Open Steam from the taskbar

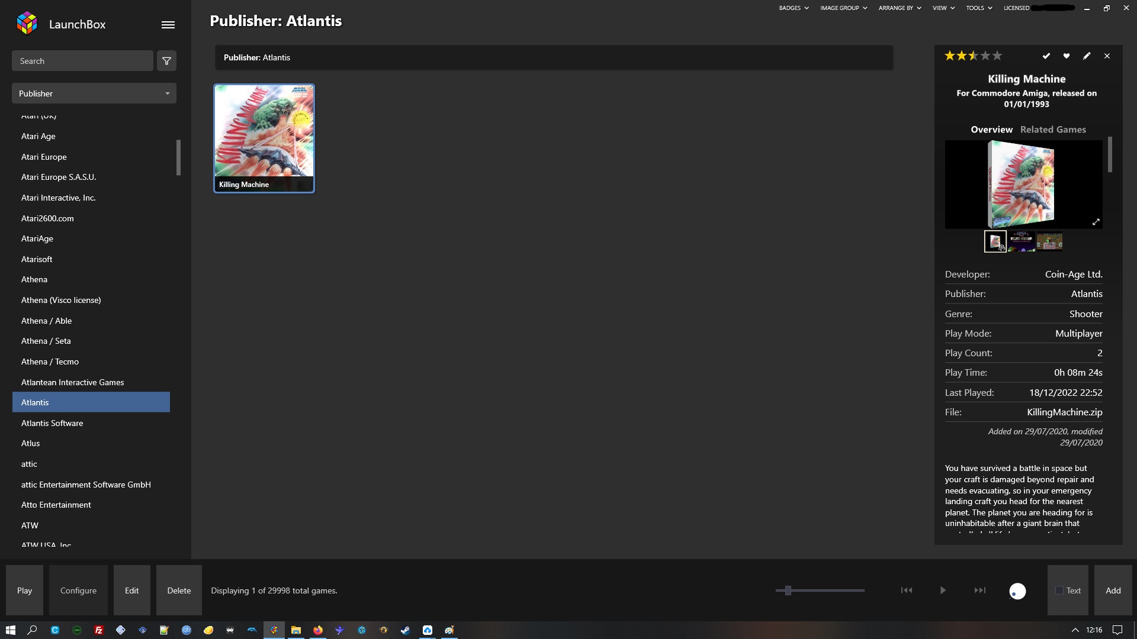pyautogui.click(x=405, y=630)
